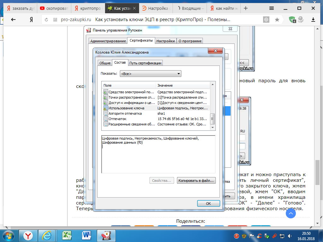Open the "Путь сертификации" tab
Image resolution: width=323 pixels, height=242 pixels.
[x=145, y=63]
